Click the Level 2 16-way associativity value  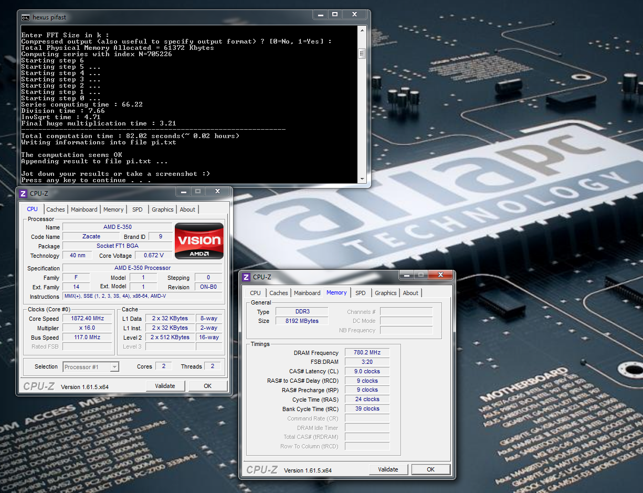pyautogui.click(x=209, y=337)
